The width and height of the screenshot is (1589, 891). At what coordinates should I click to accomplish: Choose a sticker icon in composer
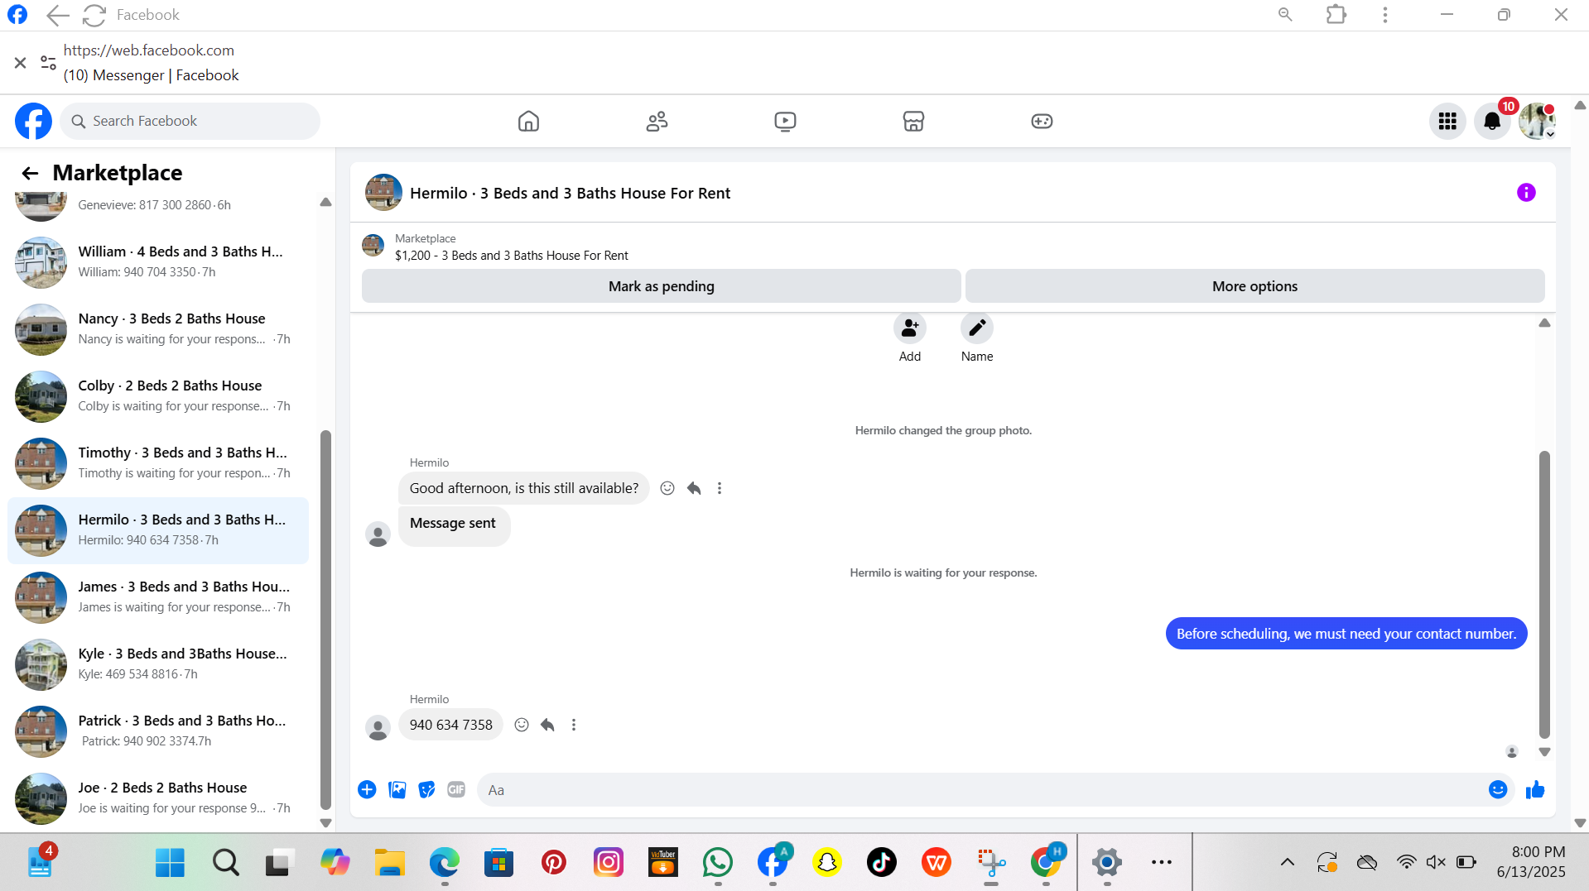[426, 789]
